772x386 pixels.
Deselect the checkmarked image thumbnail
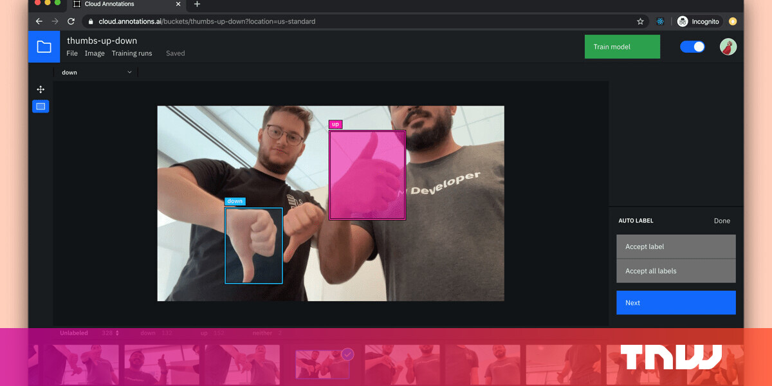(x=347, y=354)
